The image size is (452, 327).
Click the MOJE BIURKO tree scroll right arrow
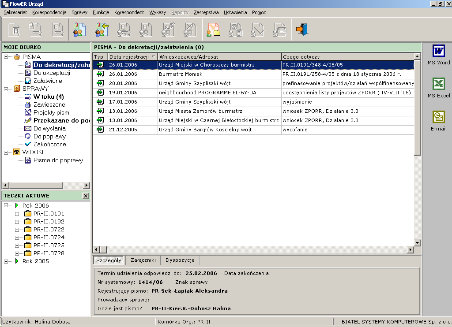pos(86,185)
